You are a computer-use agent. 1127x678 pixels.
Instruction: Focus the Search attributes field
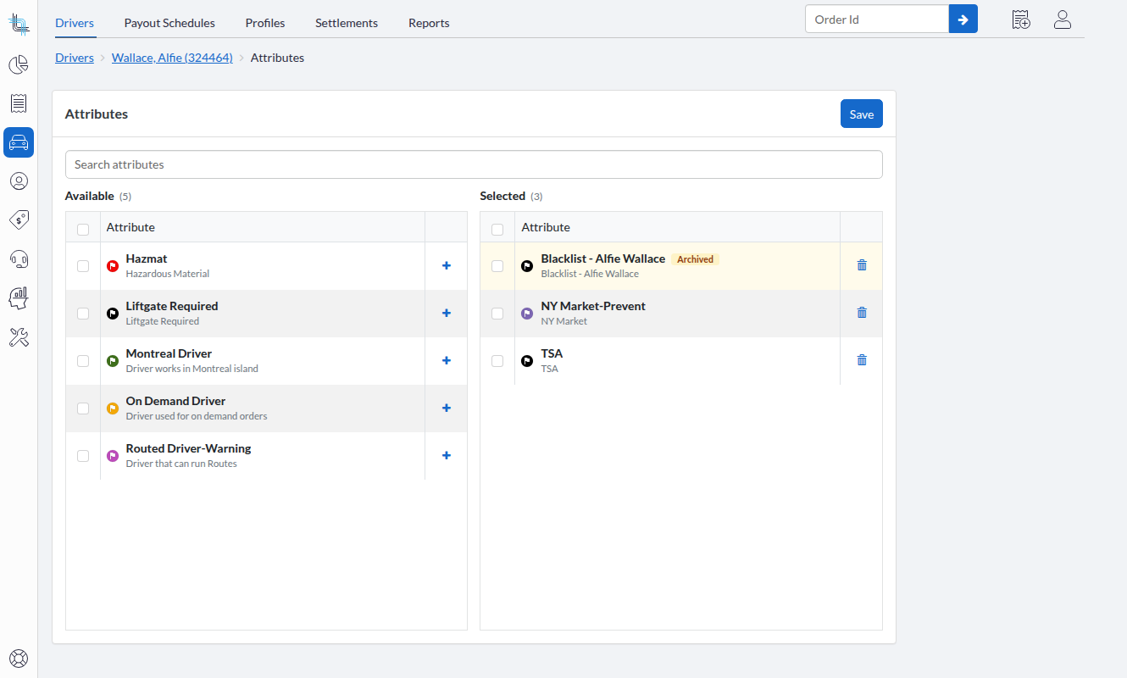[474, 164]
